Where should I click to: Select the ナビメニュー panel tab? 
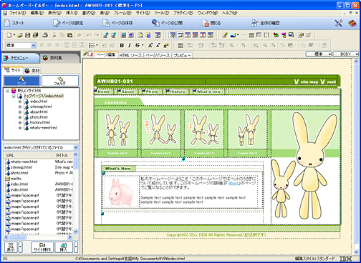pyautogui.click(x=20, y=58)
